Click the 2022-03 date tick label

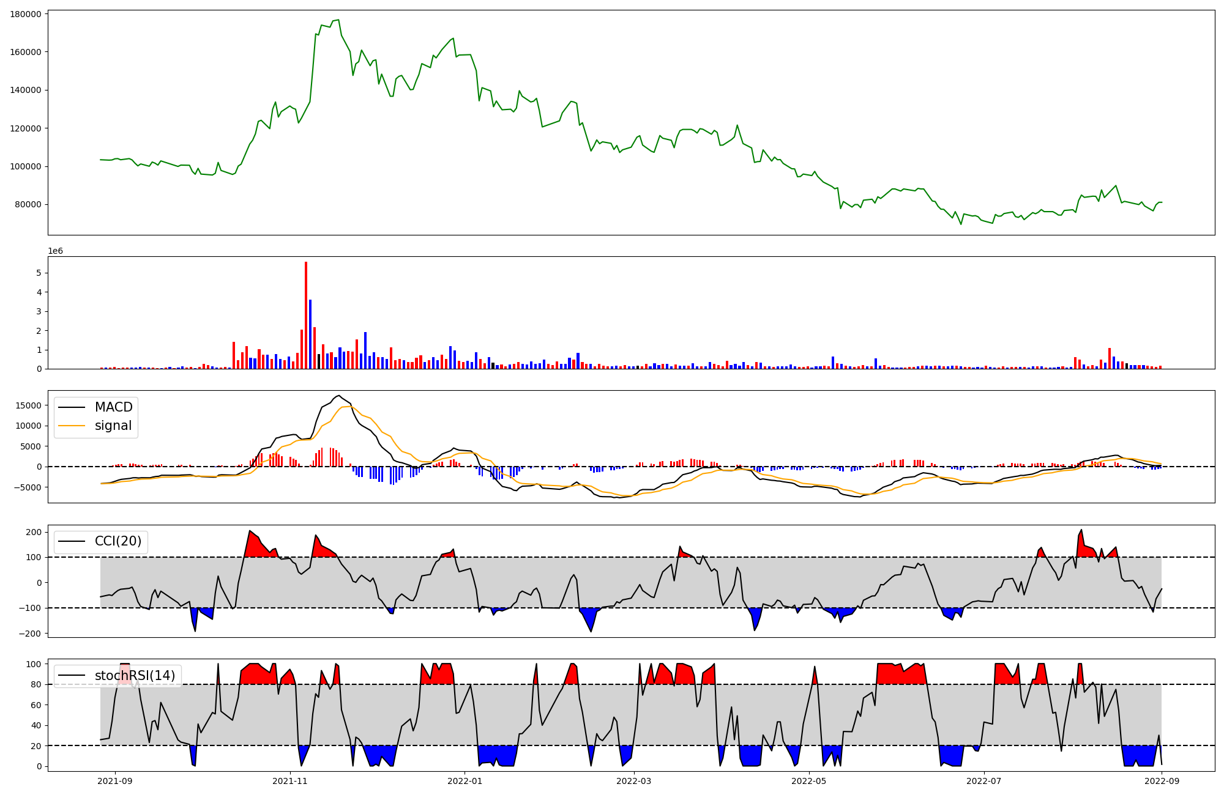[x=634, y=781]
